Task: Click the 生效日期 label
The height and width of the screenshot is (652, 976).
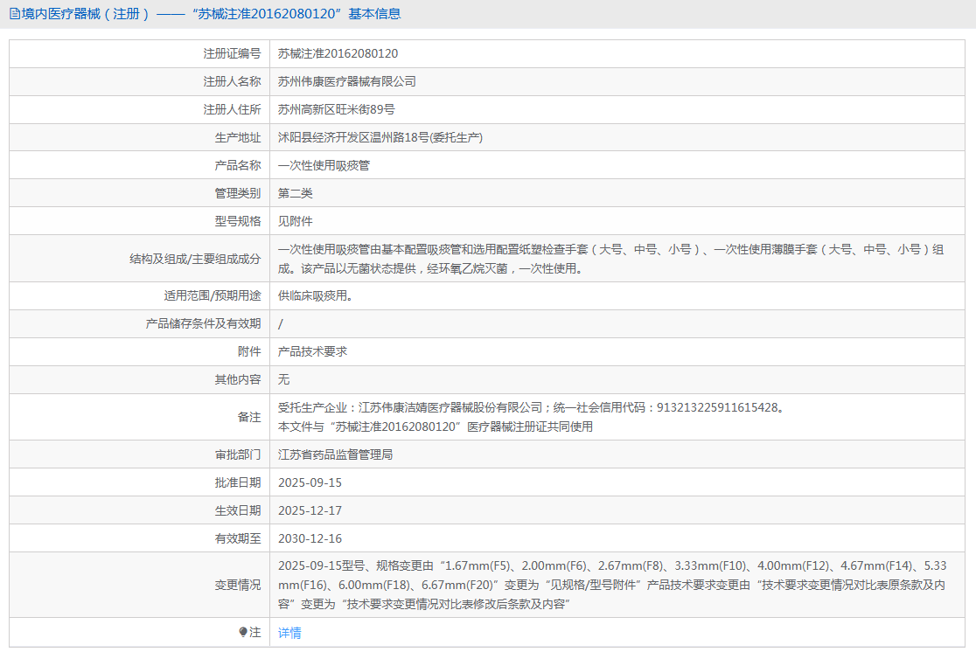Action: (x=238, y=510)
